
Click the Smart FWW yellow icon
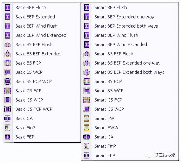click(87, 128)
